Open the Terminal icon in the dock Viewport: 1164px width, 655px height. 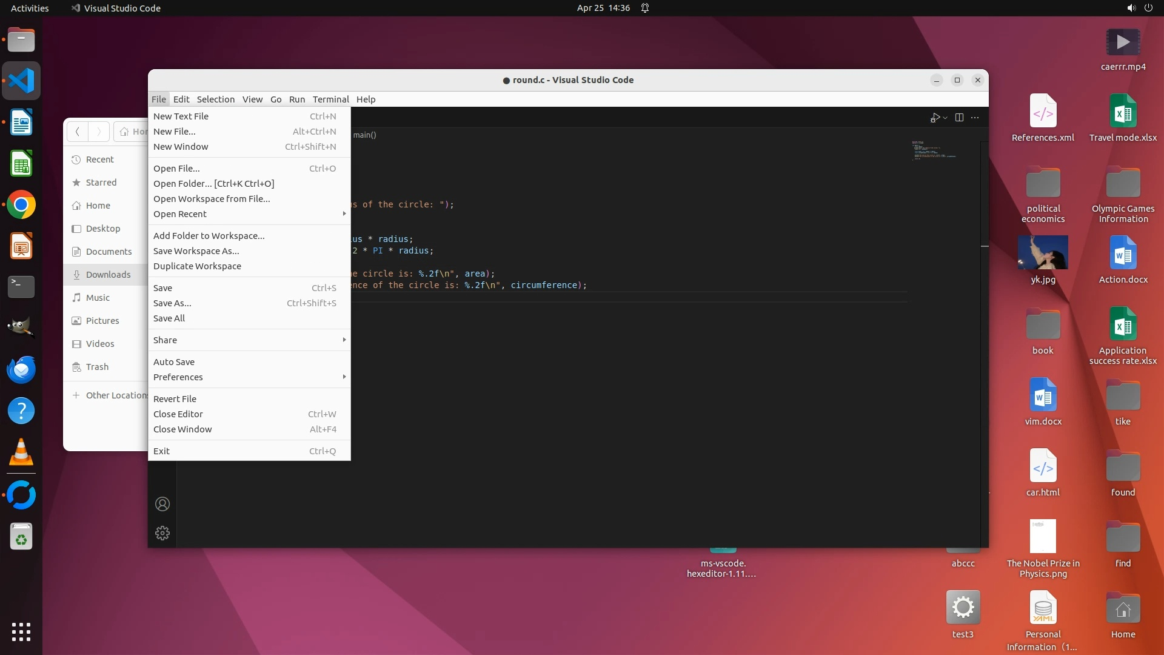click(21, 286)
